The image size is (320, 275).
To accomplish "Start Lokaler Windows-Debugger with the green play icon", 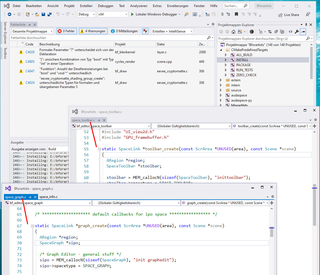I will [132, 14].
